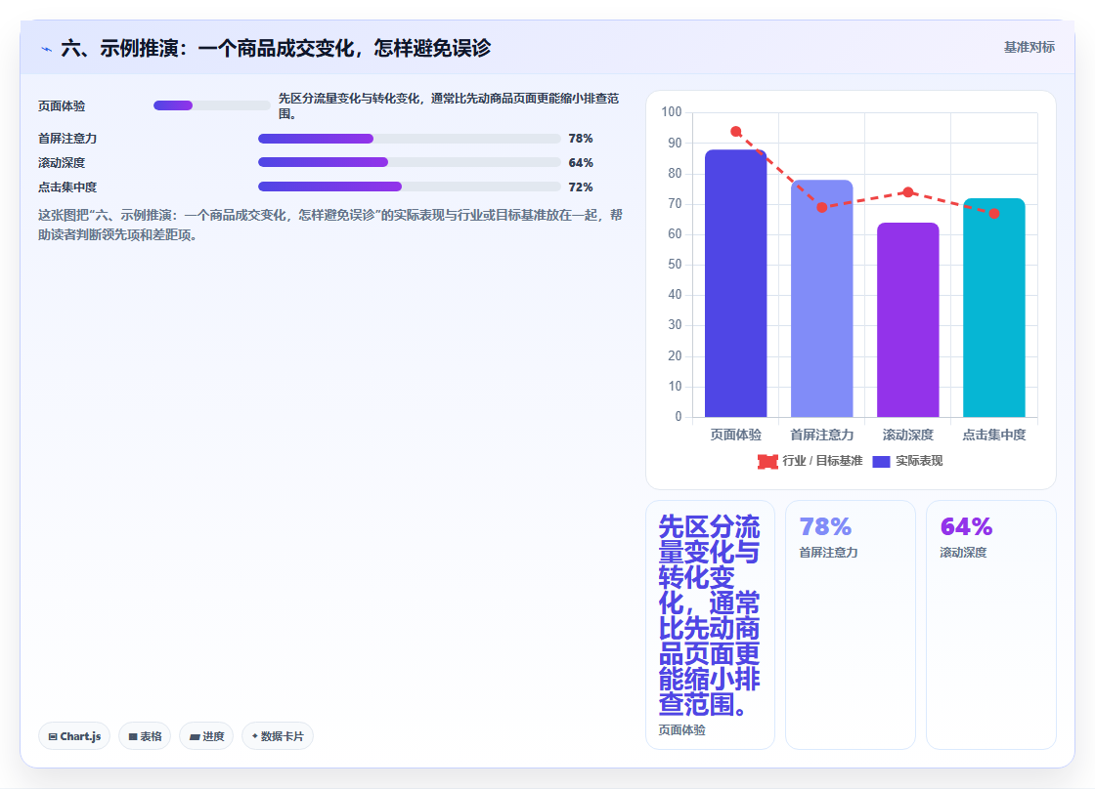
Task: Click the note text 先区分流量变化与转化变化 beside bar
Action: (449, 105)
